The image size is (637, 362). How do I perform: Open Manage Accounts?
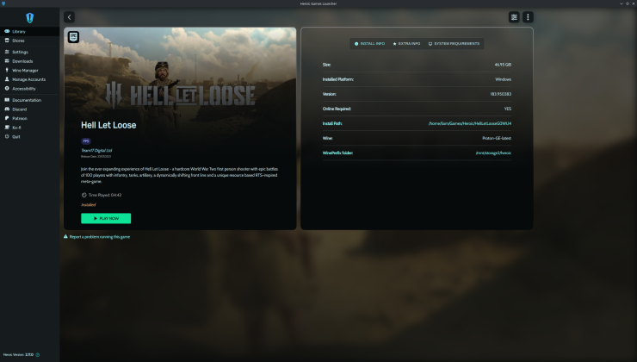[x=29, y=79]
